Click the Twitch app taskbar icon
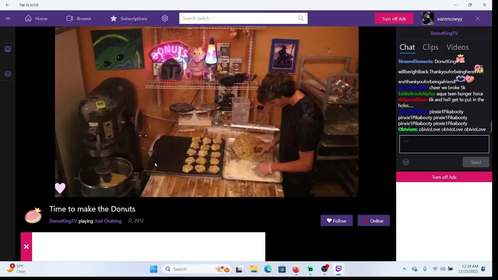 coord(338,269)
